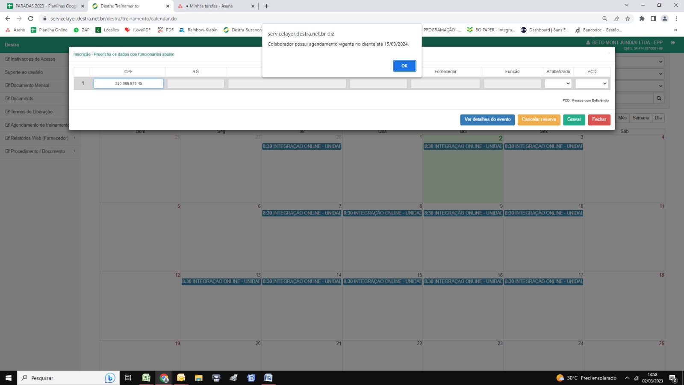Click the Gravar button

[574, 120]
